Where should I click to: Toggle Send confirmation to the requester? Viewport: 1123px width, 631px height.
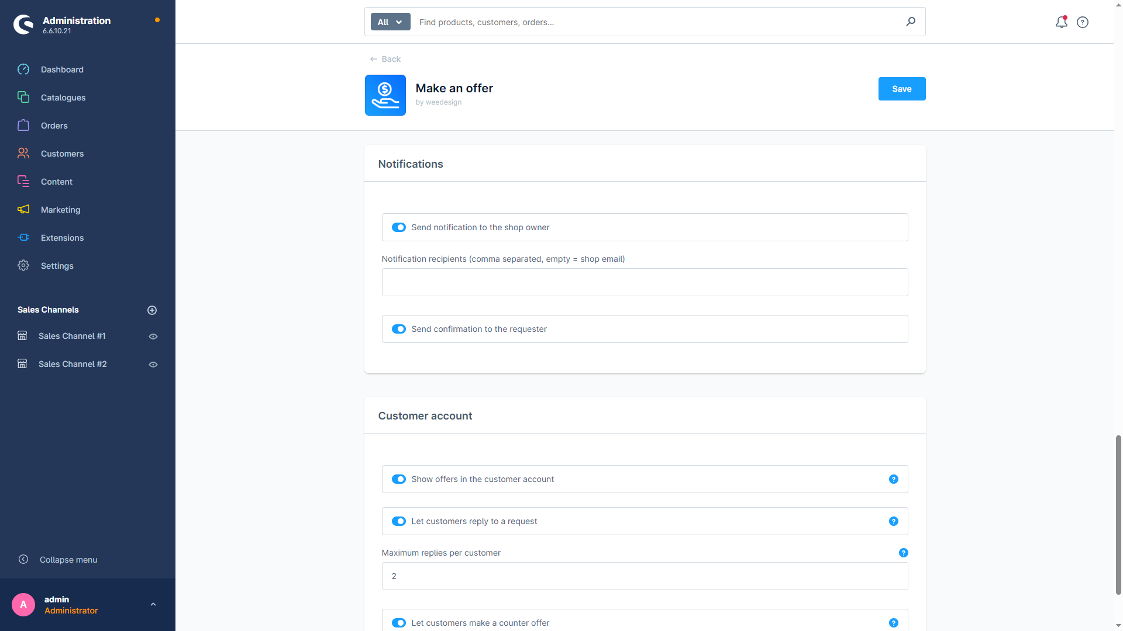click(399, 329)
